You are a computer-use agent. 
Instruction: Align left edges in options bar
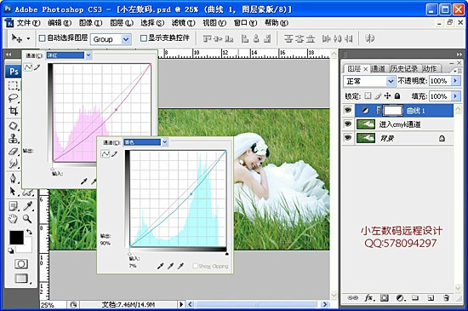pos(245,38)
